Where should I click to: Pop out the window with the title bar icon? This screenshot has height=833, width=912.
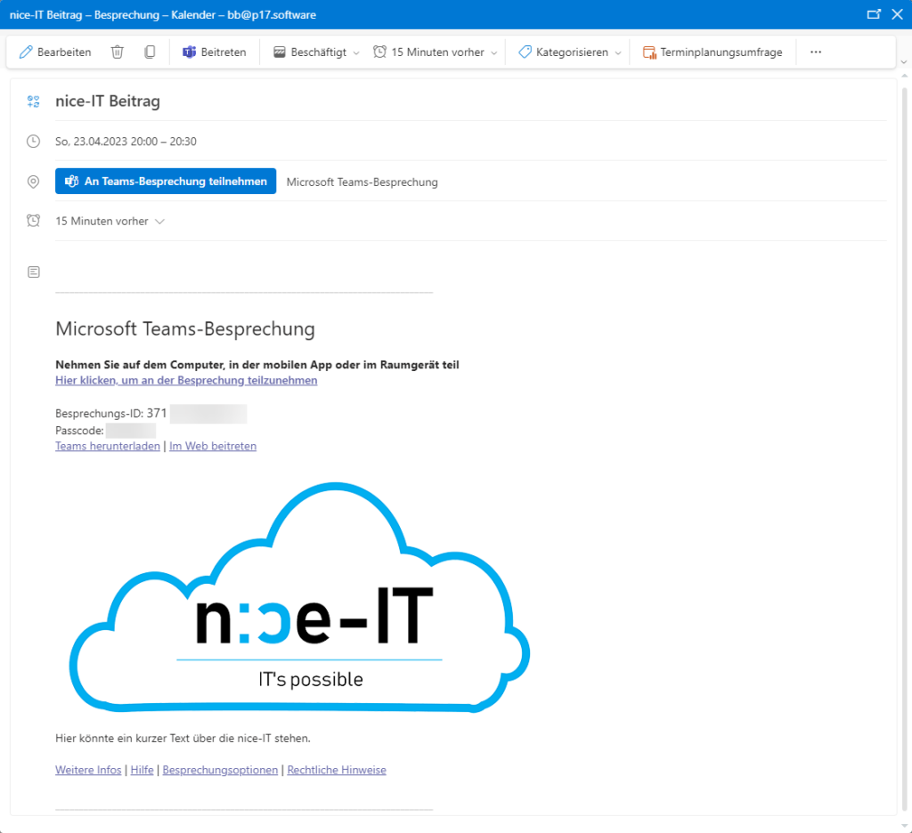[x=874, y=14]
